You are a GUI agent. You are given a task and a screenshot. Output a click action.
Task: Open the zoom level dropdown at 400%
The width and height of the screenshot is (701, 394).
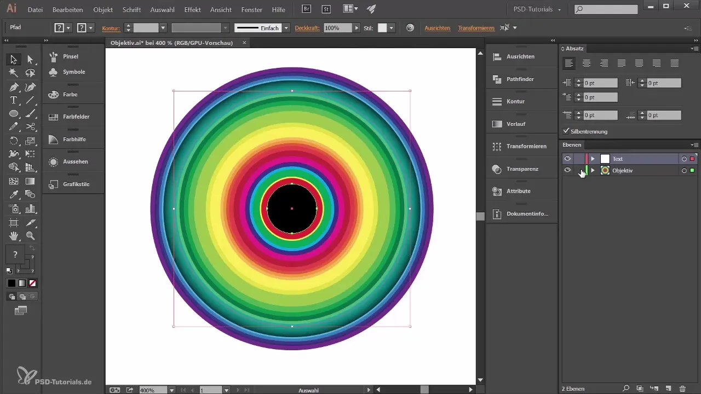coord(172,390)
